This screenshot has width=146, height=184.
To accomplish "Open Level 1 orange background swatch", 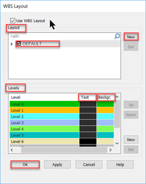I will pyautogui.click(x=105, y=110).
